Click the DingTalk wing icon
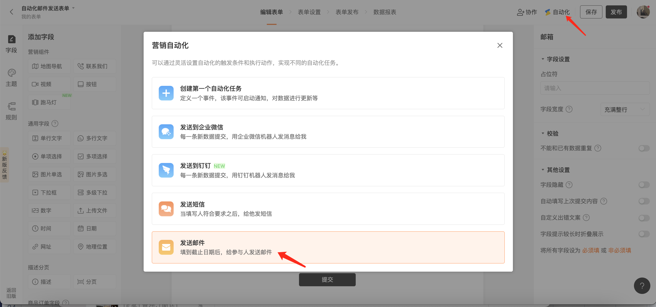Image resolution: width=656 pixels, height=307 pixels. [166, 170]
